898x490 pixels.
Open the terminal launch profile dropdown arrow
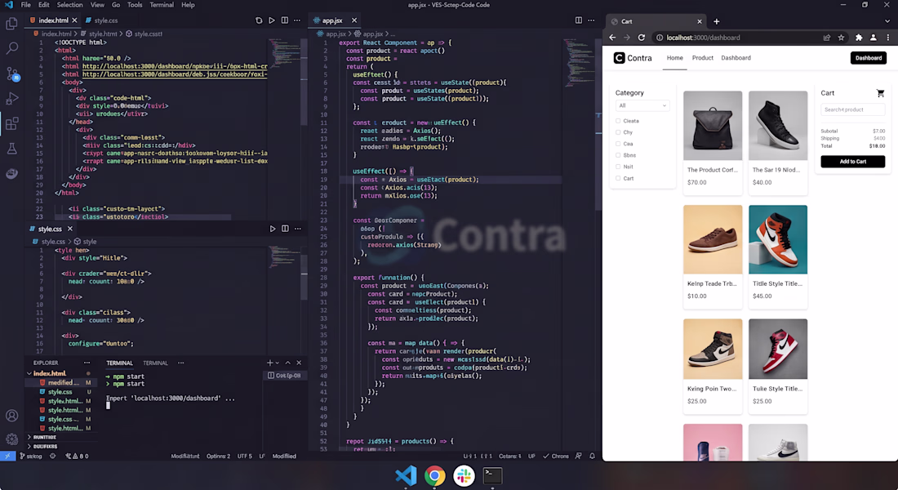click(x=278, y=363)
